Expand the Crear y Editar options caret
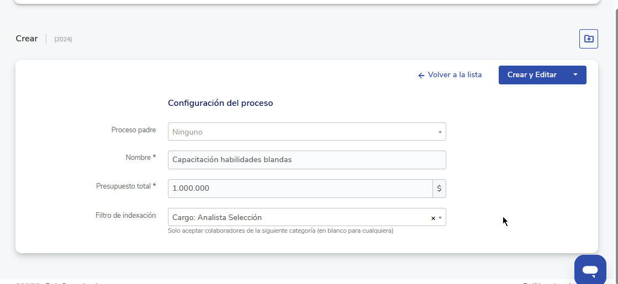618x284 pixels. pyautogui.click(x=575, y=75)
